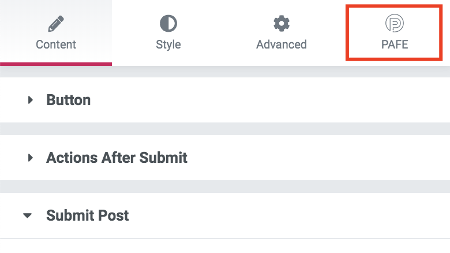
Task: Expand the Actions After Submit arrow
Action: point(31,158)
